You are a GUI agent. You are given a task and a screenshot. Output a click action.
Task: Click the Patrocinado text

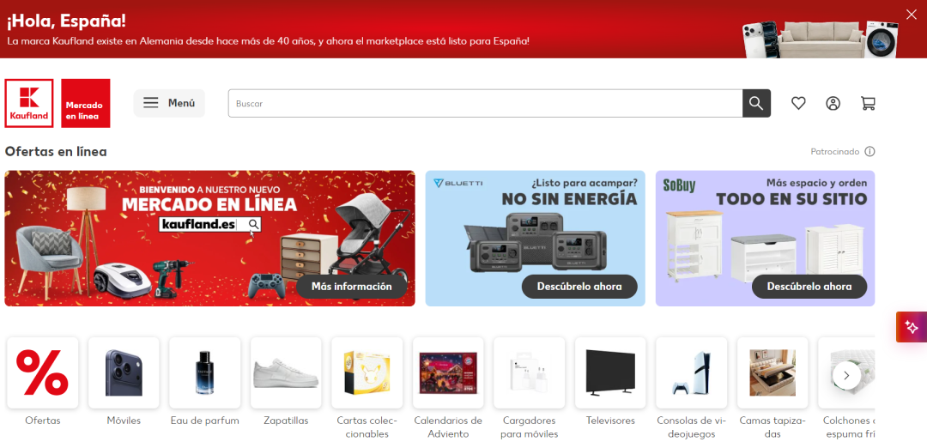tap(835, 152)
